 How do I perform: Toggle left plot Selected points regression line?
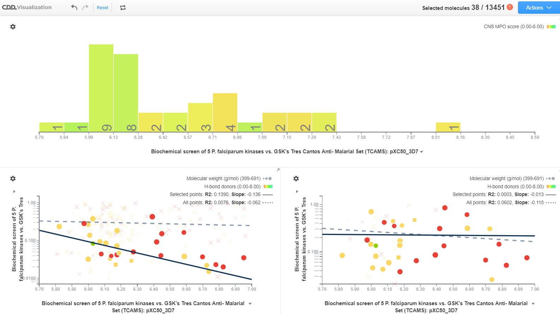(268, 195)
